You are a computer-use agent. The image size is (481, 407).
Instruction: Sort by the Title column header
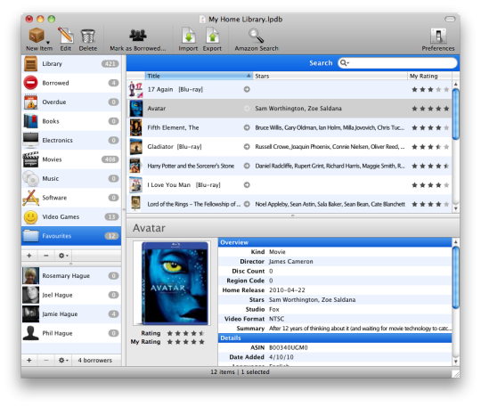199,76
